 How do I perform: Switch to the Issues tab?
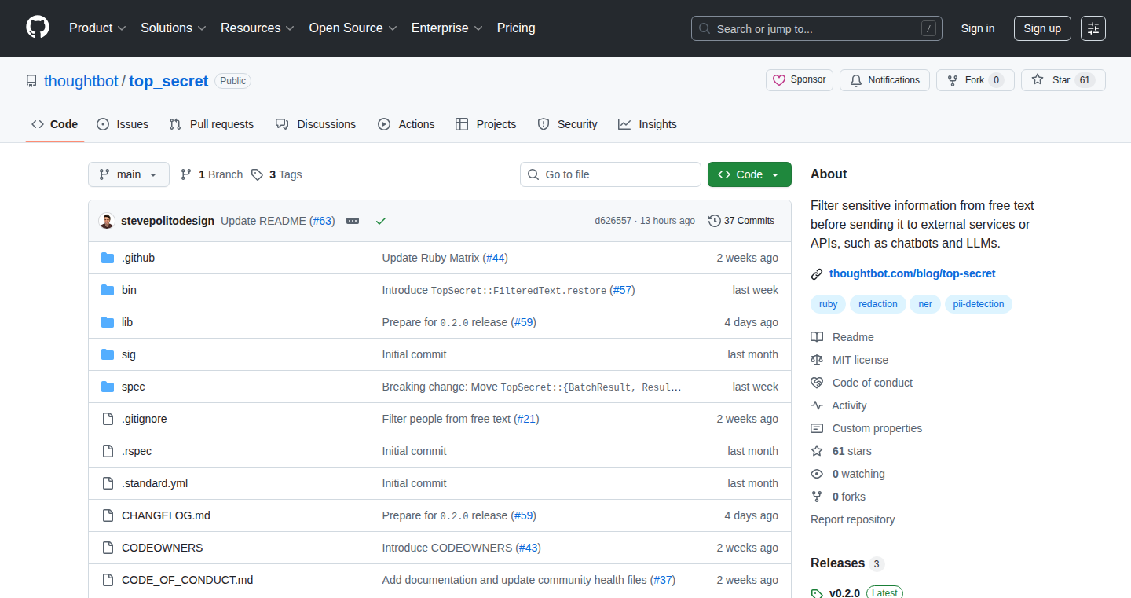click(123, 124)
